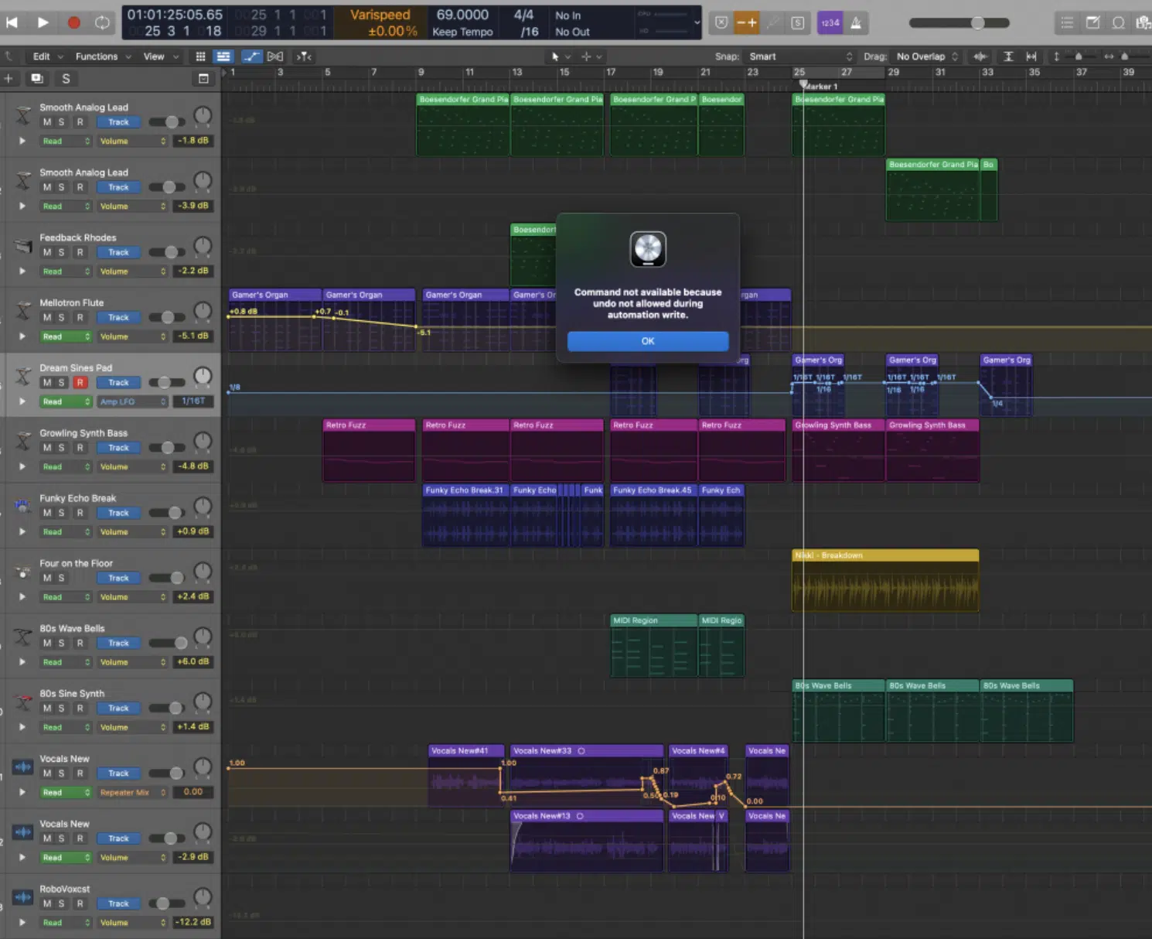Image resolution: width=1152 pixels, height=939 pixels.
Task: Click the grid edit view icon
Action: pyautogui.click(x=200, y=56)
